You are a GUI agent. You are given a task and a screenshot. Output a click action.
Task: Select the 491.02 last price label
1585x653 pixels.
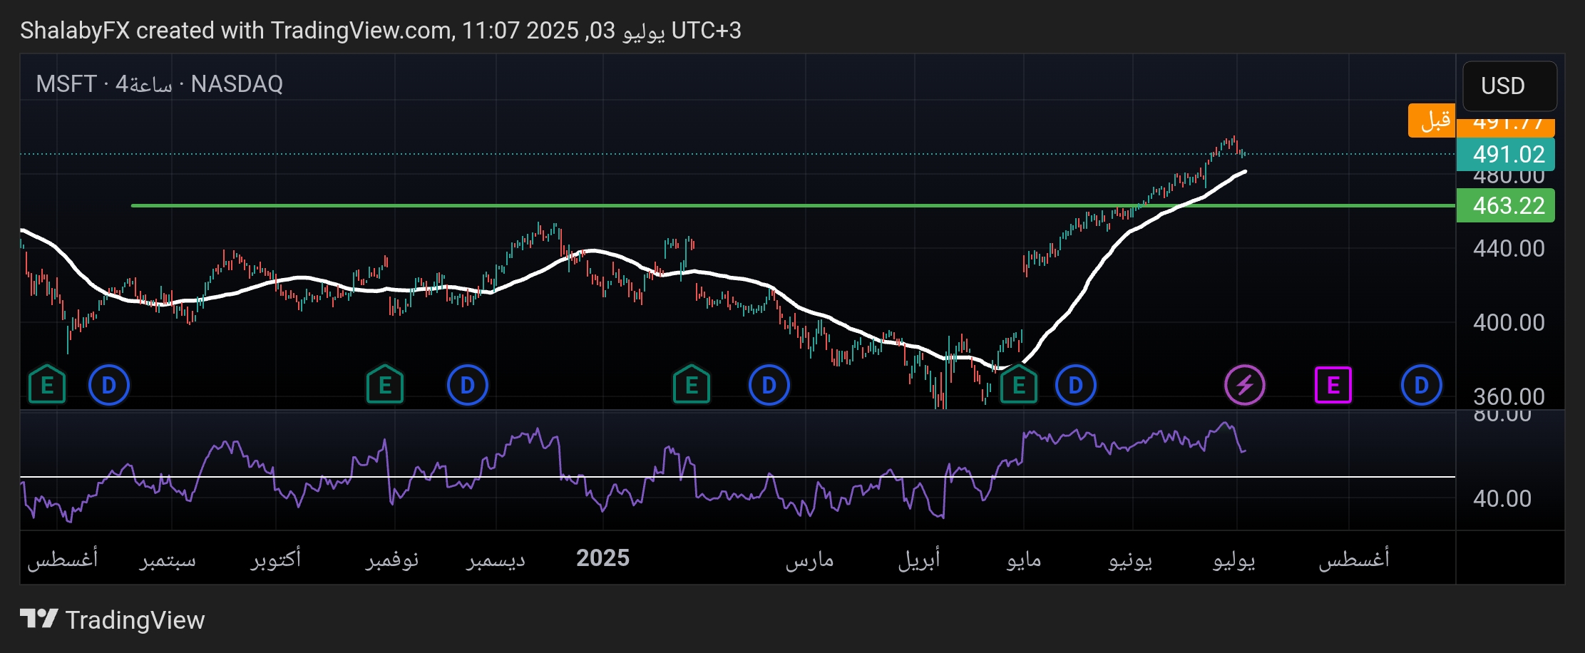click(x=1506, y=154)
